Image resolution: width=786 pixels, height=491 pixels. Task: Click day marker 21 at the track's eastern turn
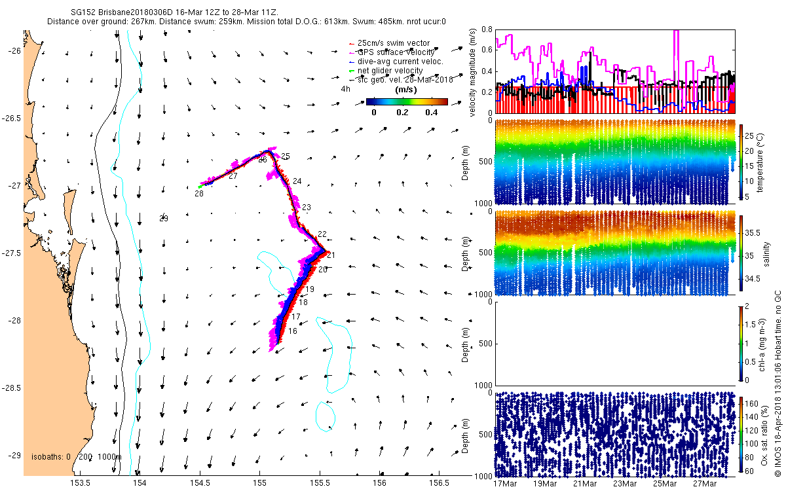[331, 255]
